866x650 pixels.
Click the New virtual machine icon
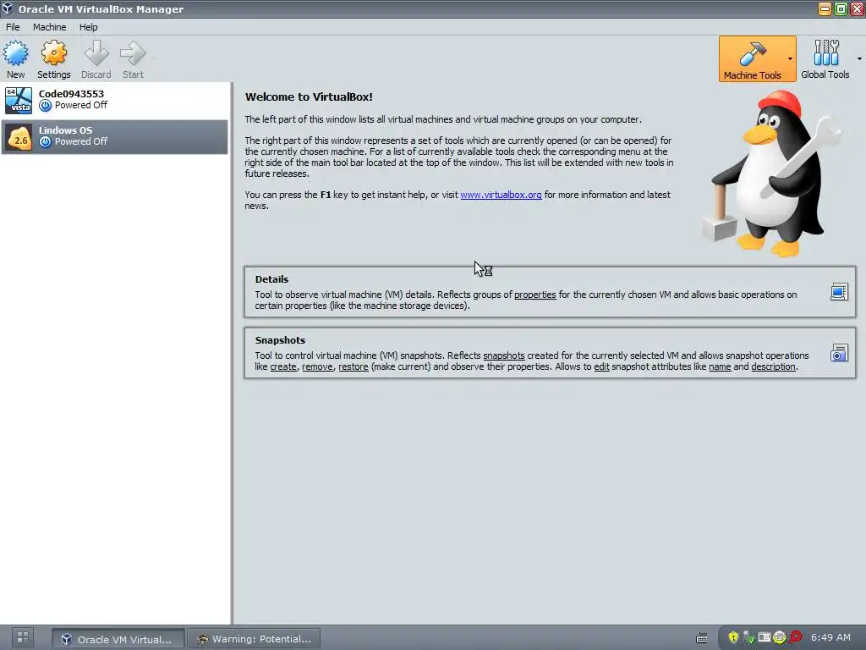click(15, 53)
